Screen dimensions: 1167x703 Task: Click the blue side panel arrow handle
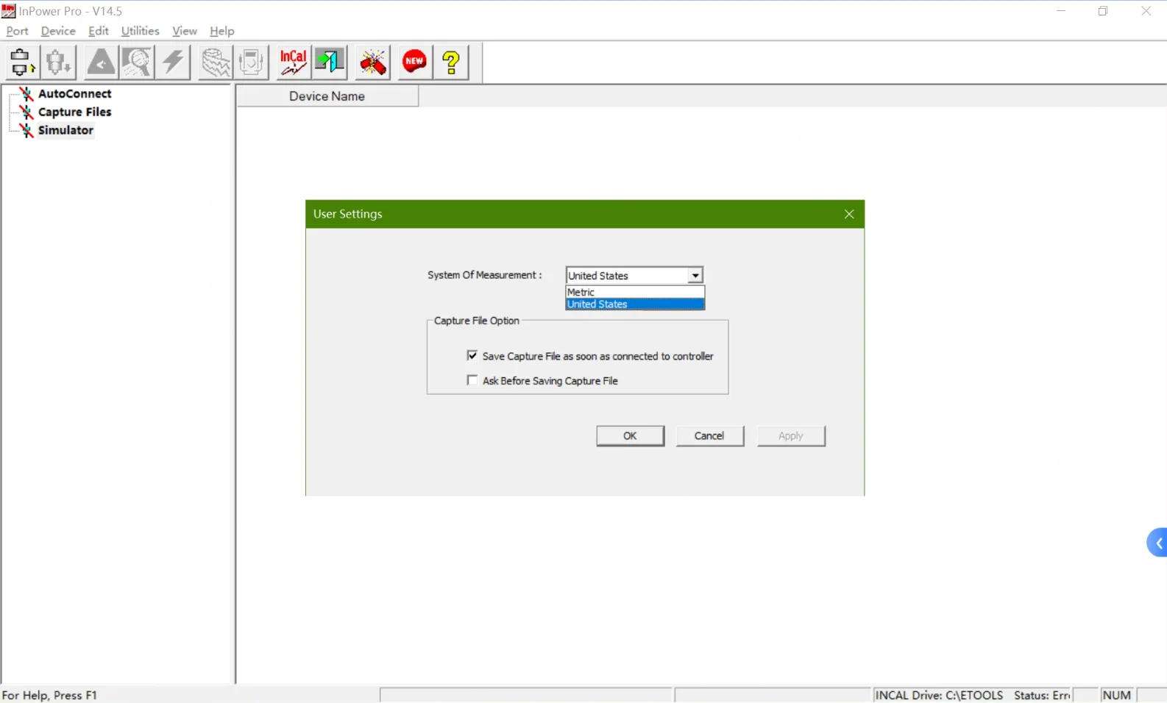point(1157,543)
